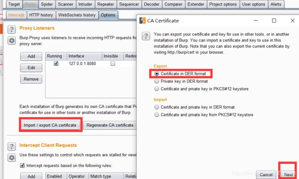
Task: Open the Sequencer tab
Action: pyautogui.click(x=129, y=4)
